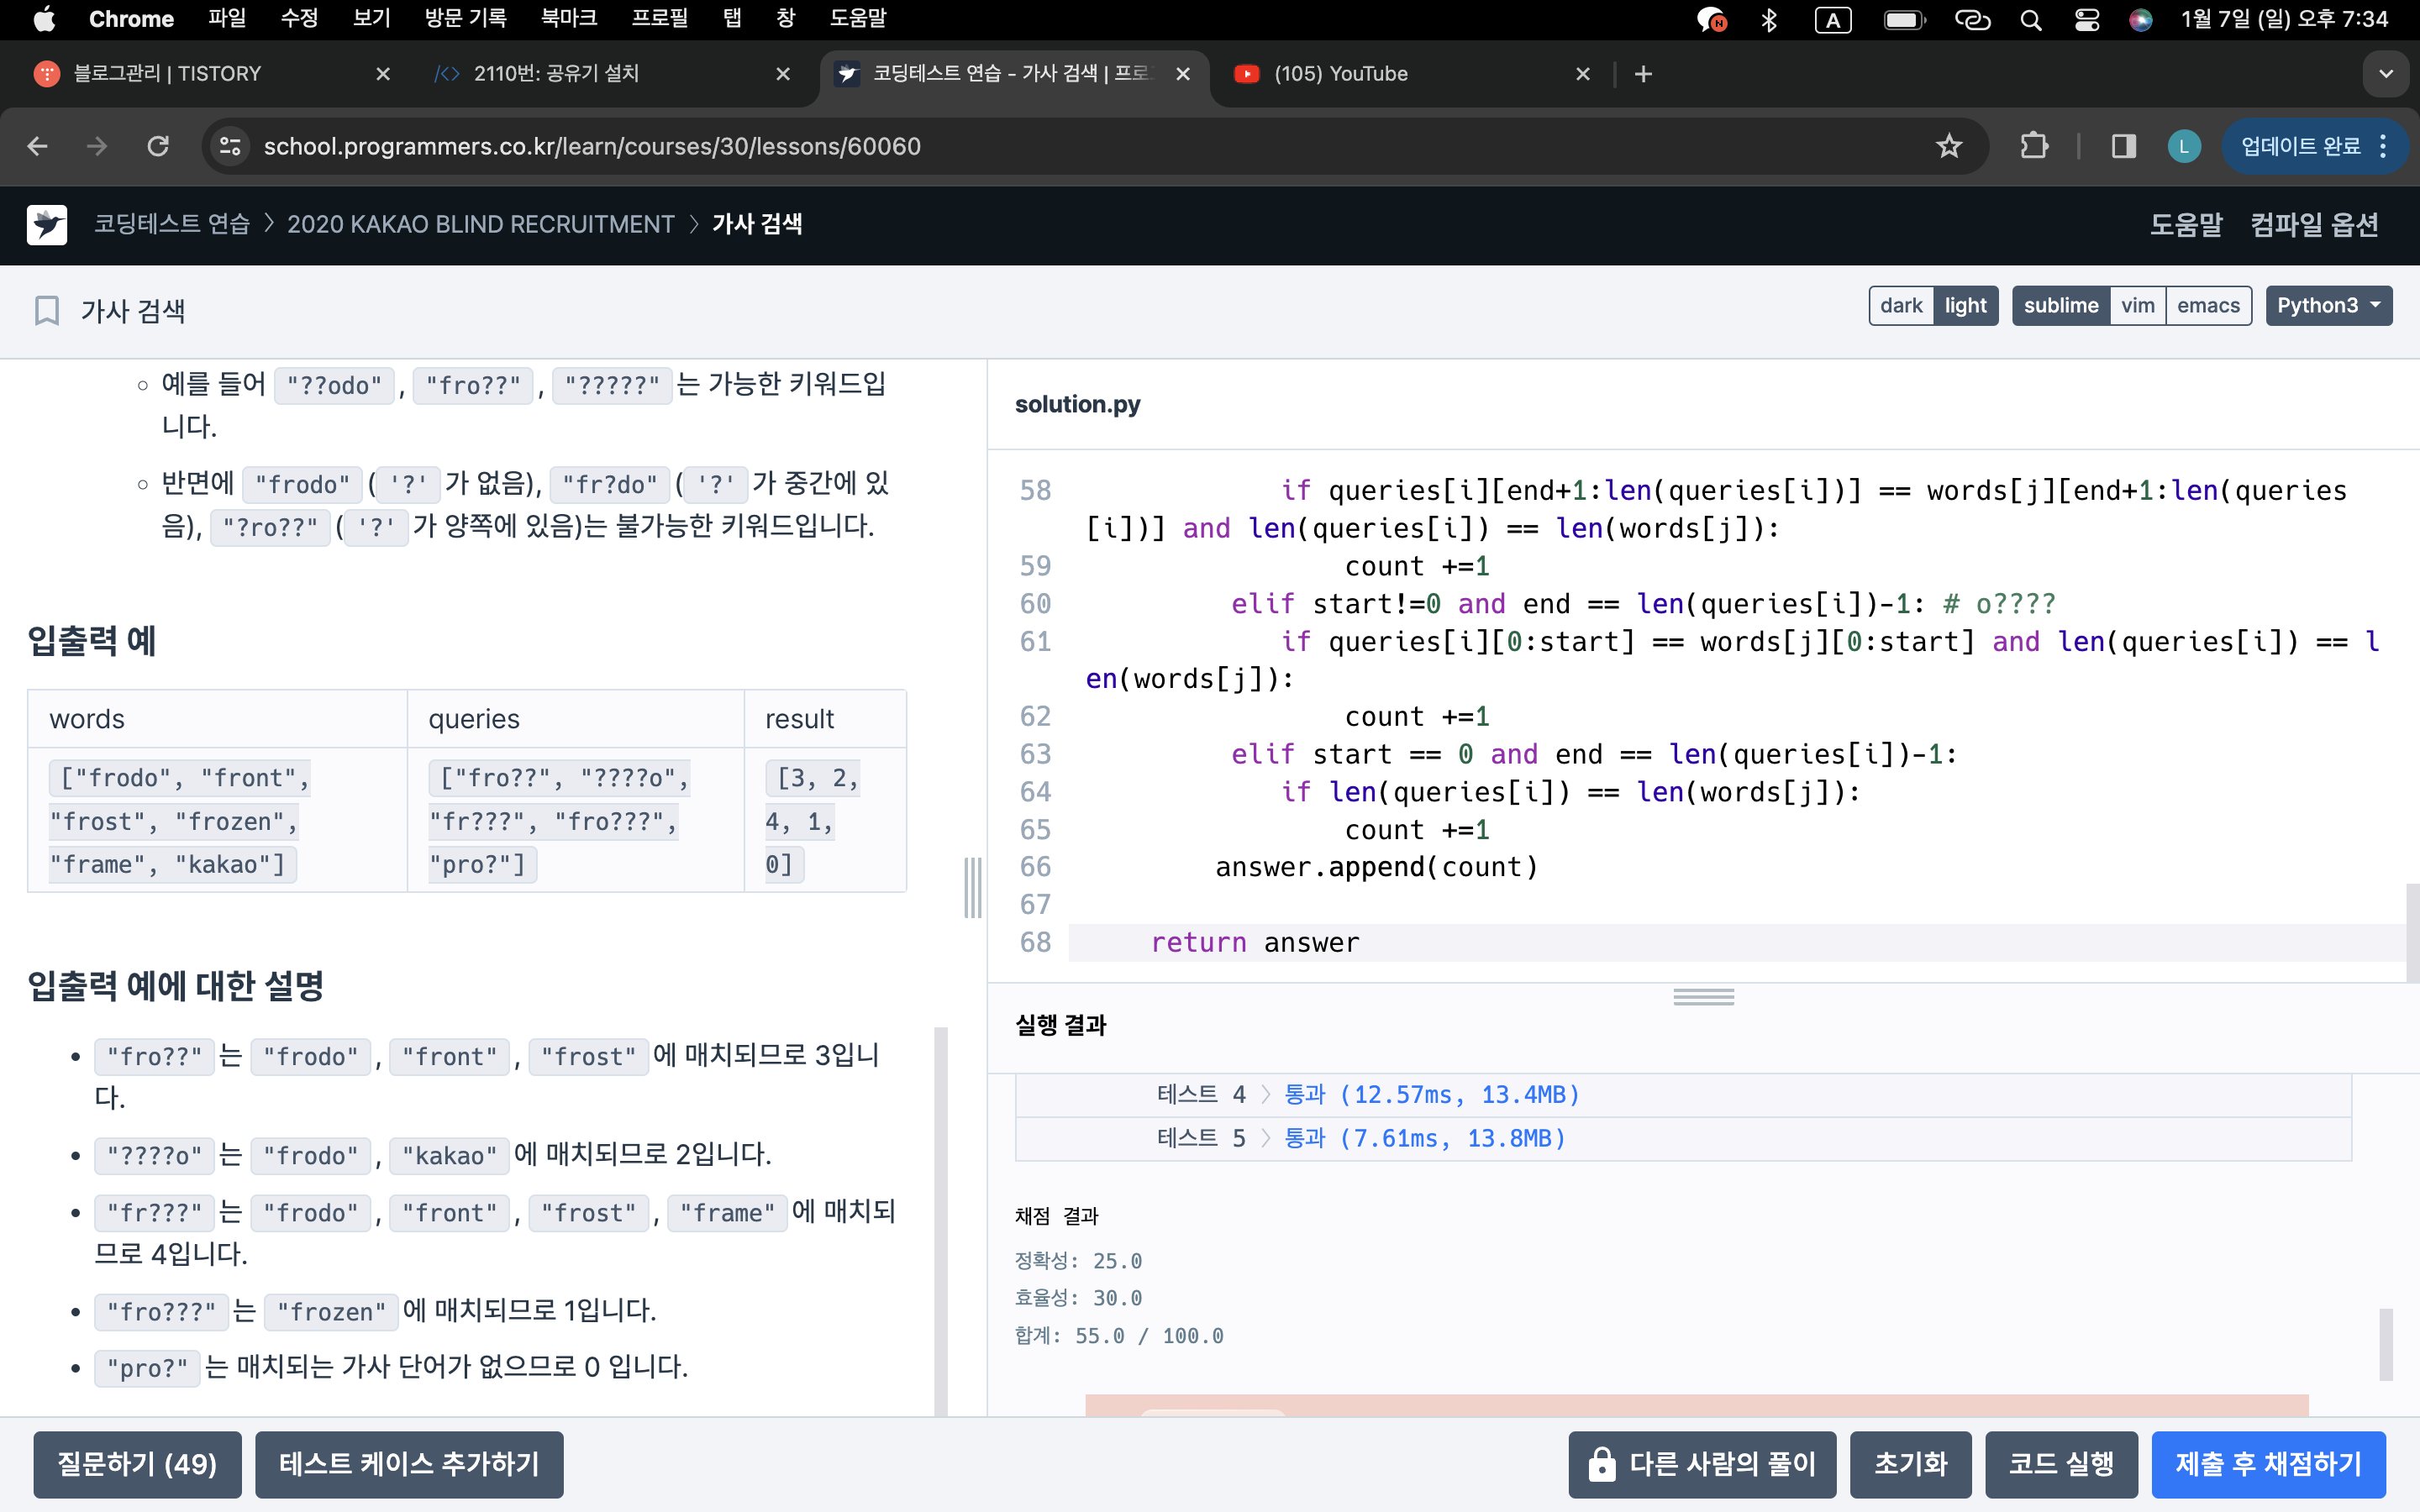Viewport: 2420px width, 1512px height.
Task: Click the panel divider handle between problem and editor
Action: tap(972, 887)
